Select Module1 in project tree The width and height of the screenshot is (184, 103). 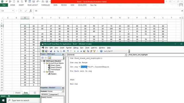coord(53,74)
